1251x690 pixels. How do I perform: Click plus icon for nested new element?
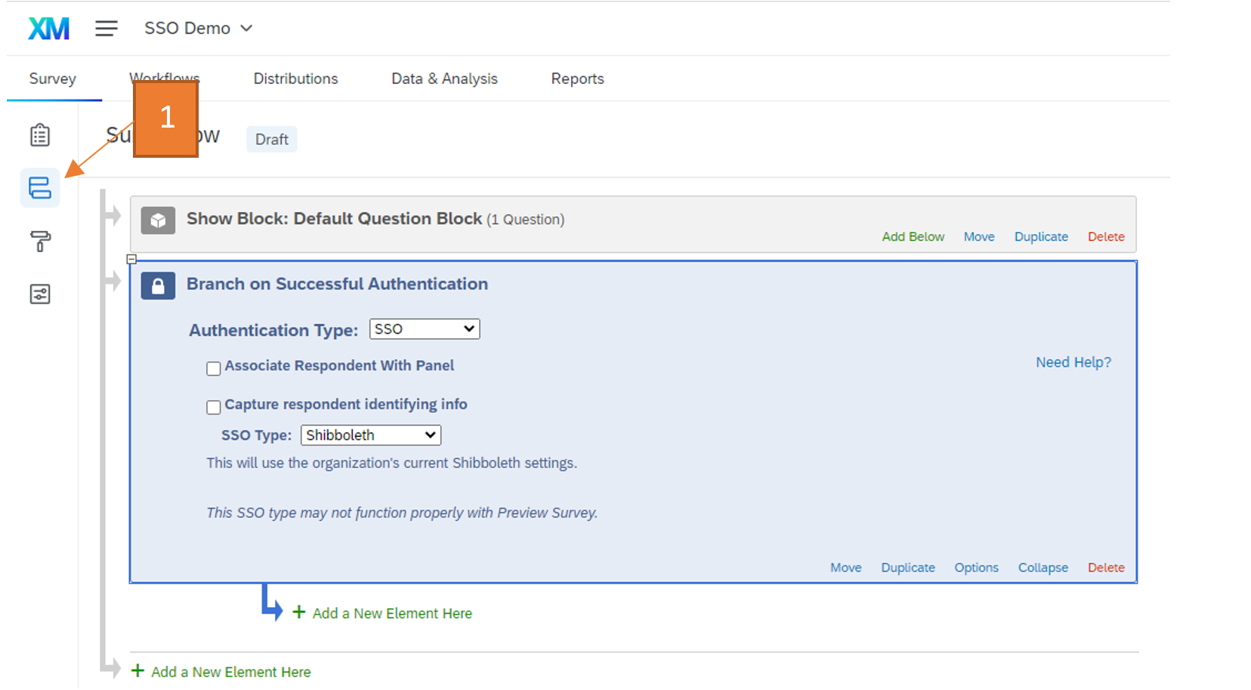299,612
